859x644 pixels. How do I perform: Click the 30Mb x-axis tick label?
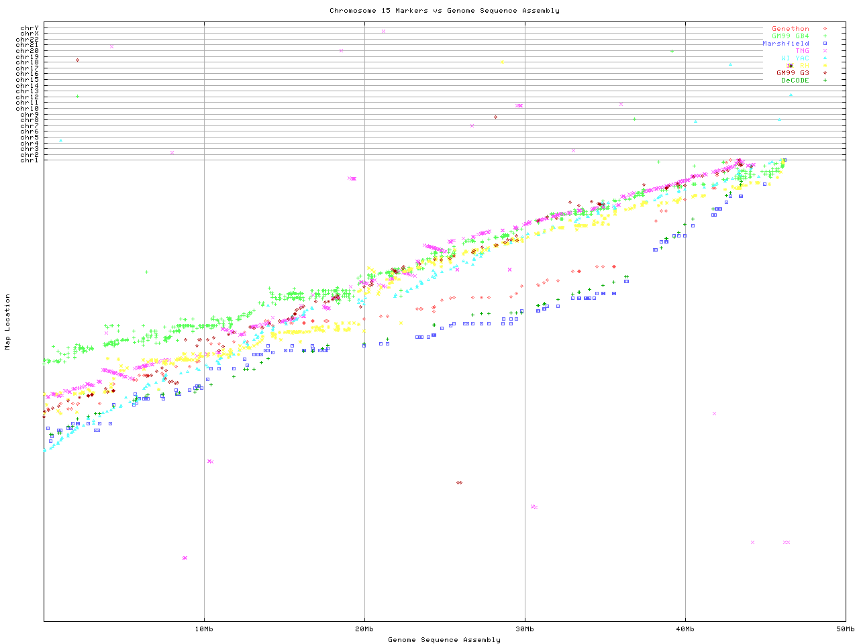pos(525,629)
